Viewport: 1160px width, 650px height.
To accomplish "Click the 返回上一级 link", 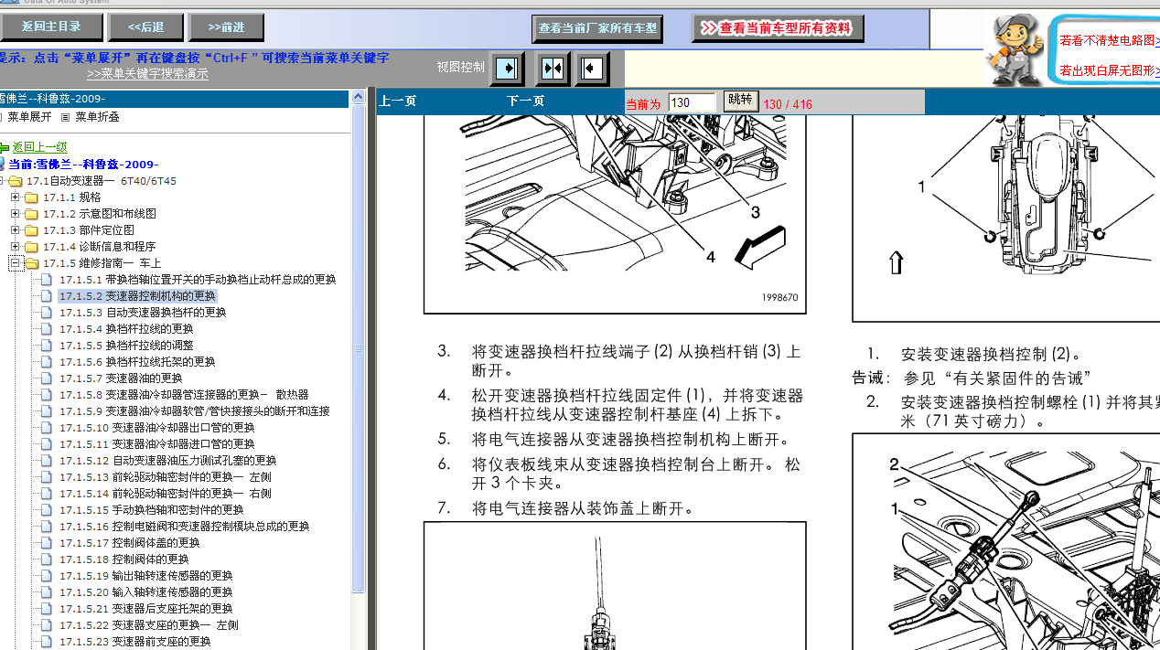I will tap(39, 146).
